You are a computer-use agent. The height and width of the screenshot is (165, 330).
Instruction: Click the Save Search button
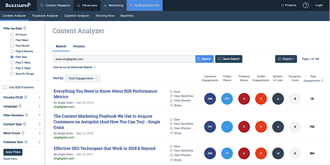point(229,59)
